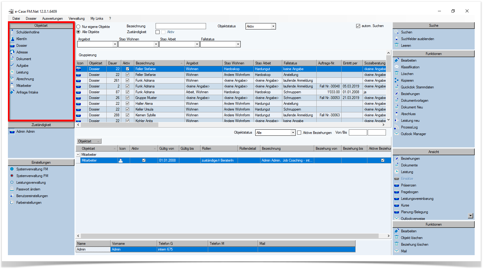Click Leistung neu function

point(410,121)
